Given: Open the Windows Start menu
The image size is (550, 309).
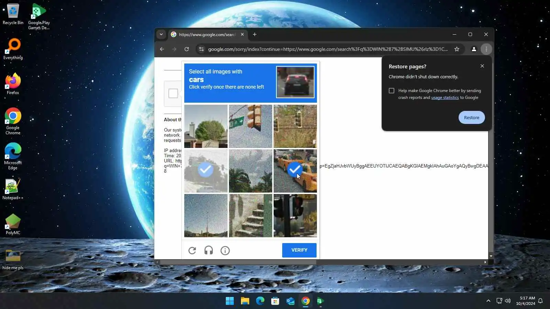Looking at the screenshot, I should 230,301.
